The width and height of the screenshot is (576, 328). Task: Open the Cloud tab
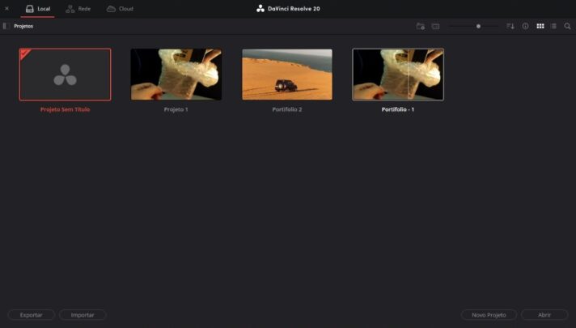[x=120, y=8]
